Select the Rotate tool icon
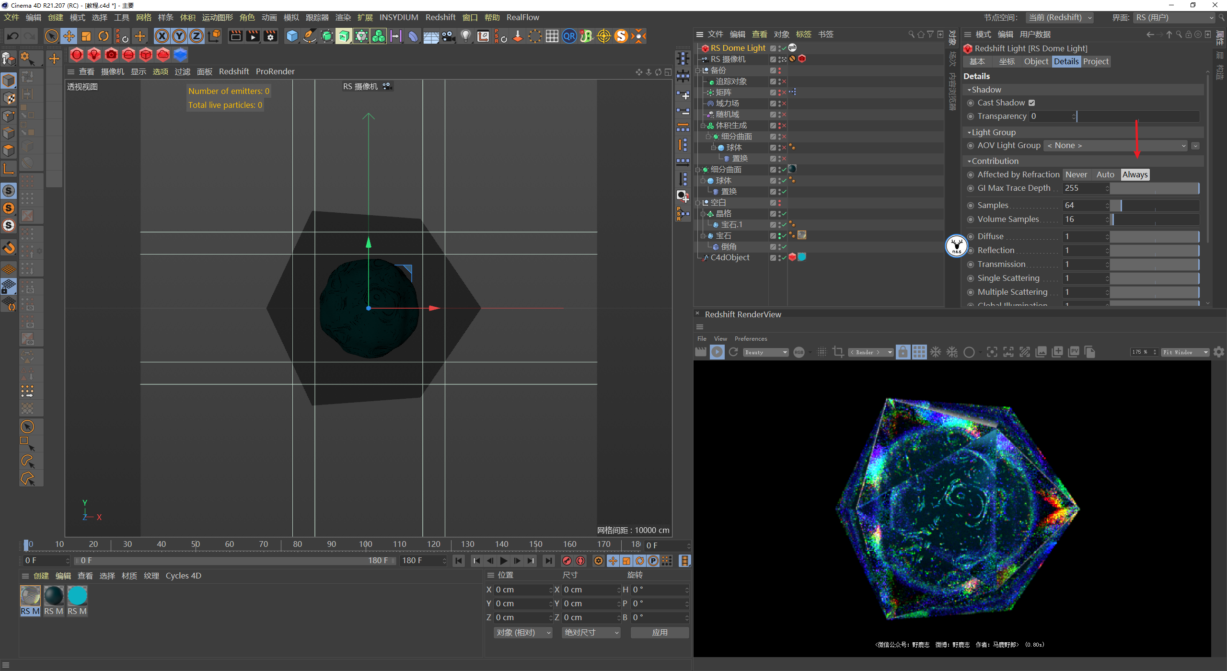The width and height of the screenshot is (1227, 671). (x=104, y=36)
